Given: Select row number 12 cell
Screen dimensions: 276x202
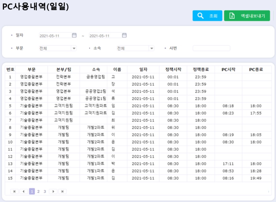Looking at the screenshot, I should [10, 157].
